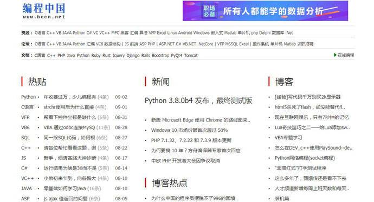Go to .NetCore forum in 论坛 row
Image resolution: width=374 pixels, height=202 pixels.
point(205,44)
